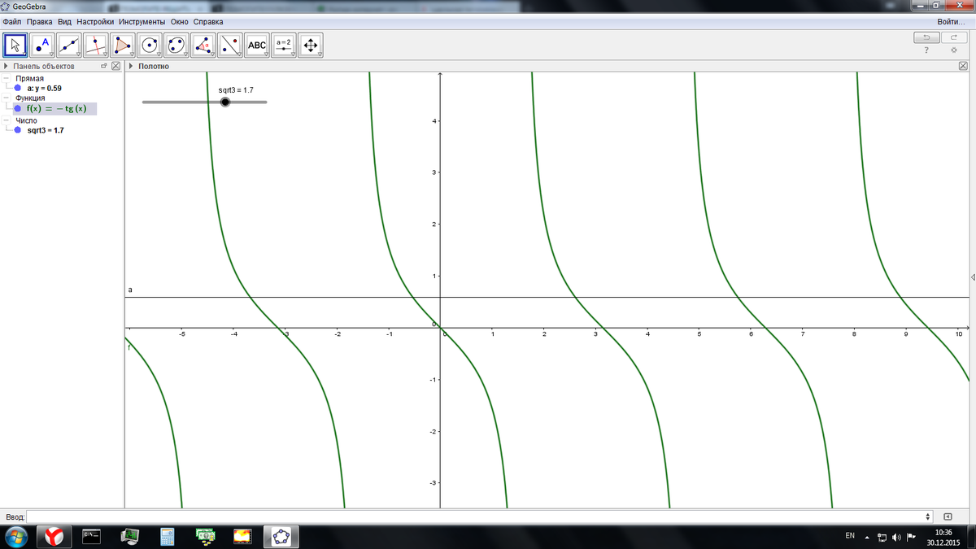Detach the Algebra panel into its own window
The width and height of the screenshot is (976, 549).
103,66
